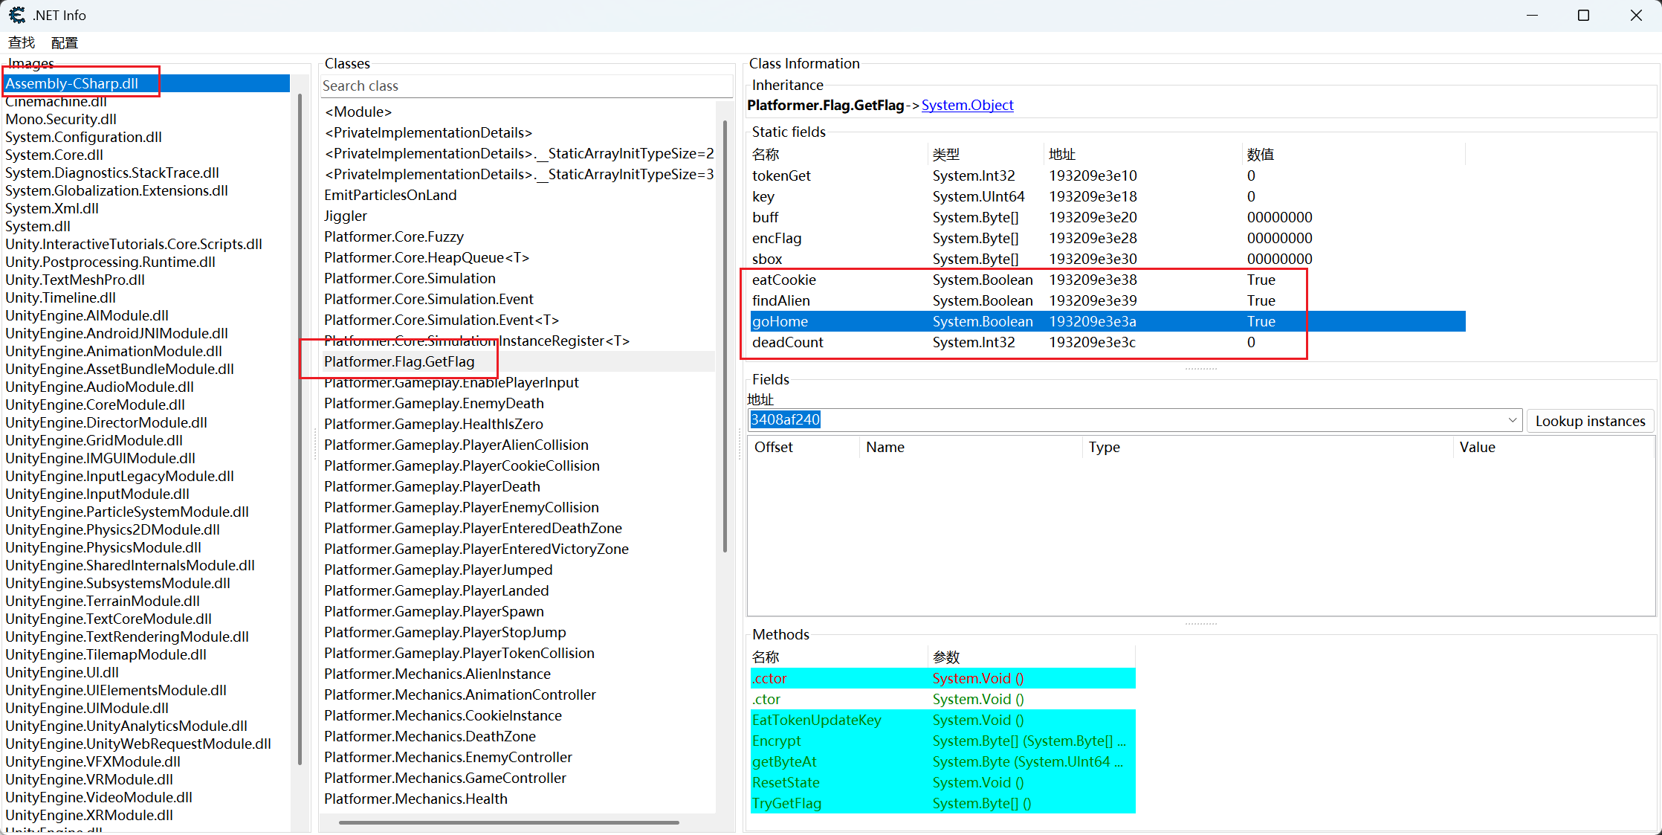Image resolution: width=1662 pixels, height=835 pixels.
Task: Select Platformer.Flag.GetFlag class
Action: pyautogui.click(x=399, y=361)
